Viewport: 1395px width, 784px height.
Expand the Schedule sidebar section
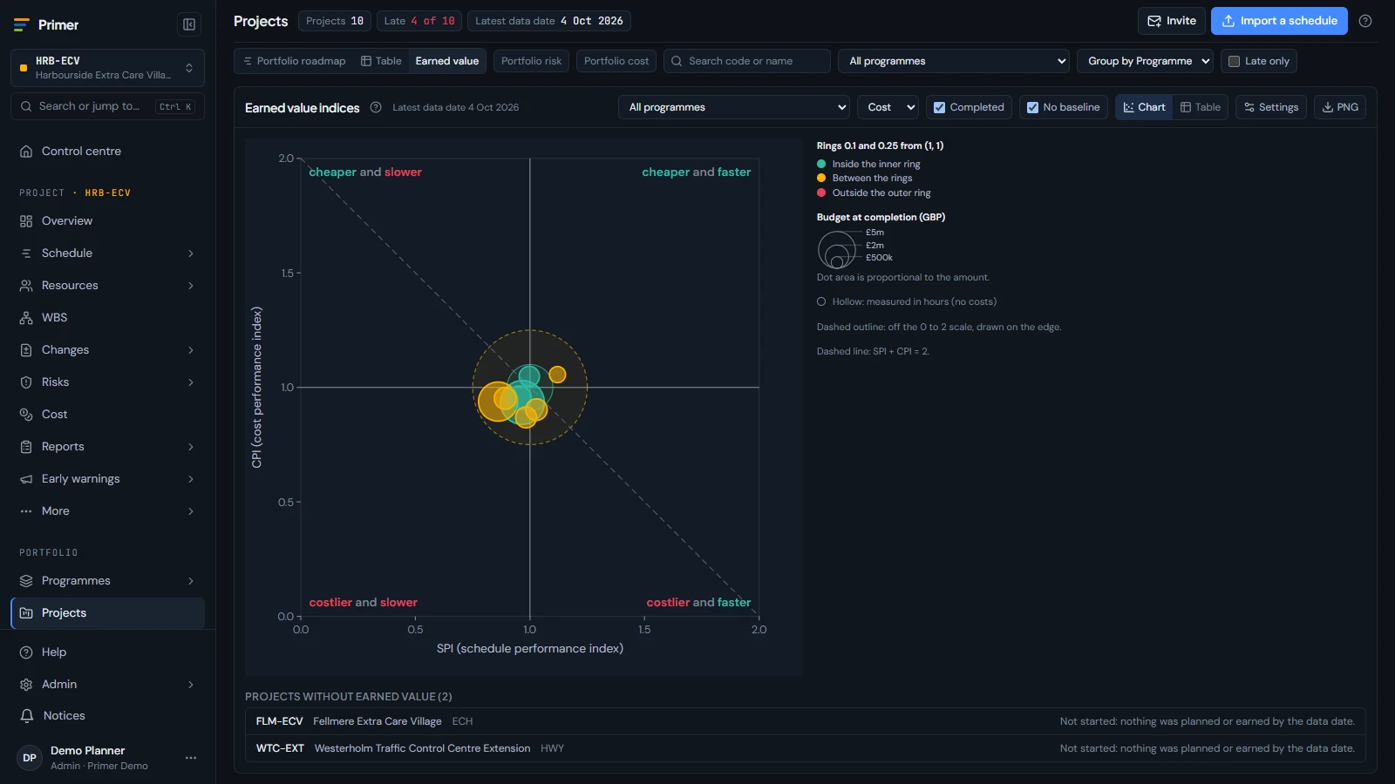click(x=108, y=253)
